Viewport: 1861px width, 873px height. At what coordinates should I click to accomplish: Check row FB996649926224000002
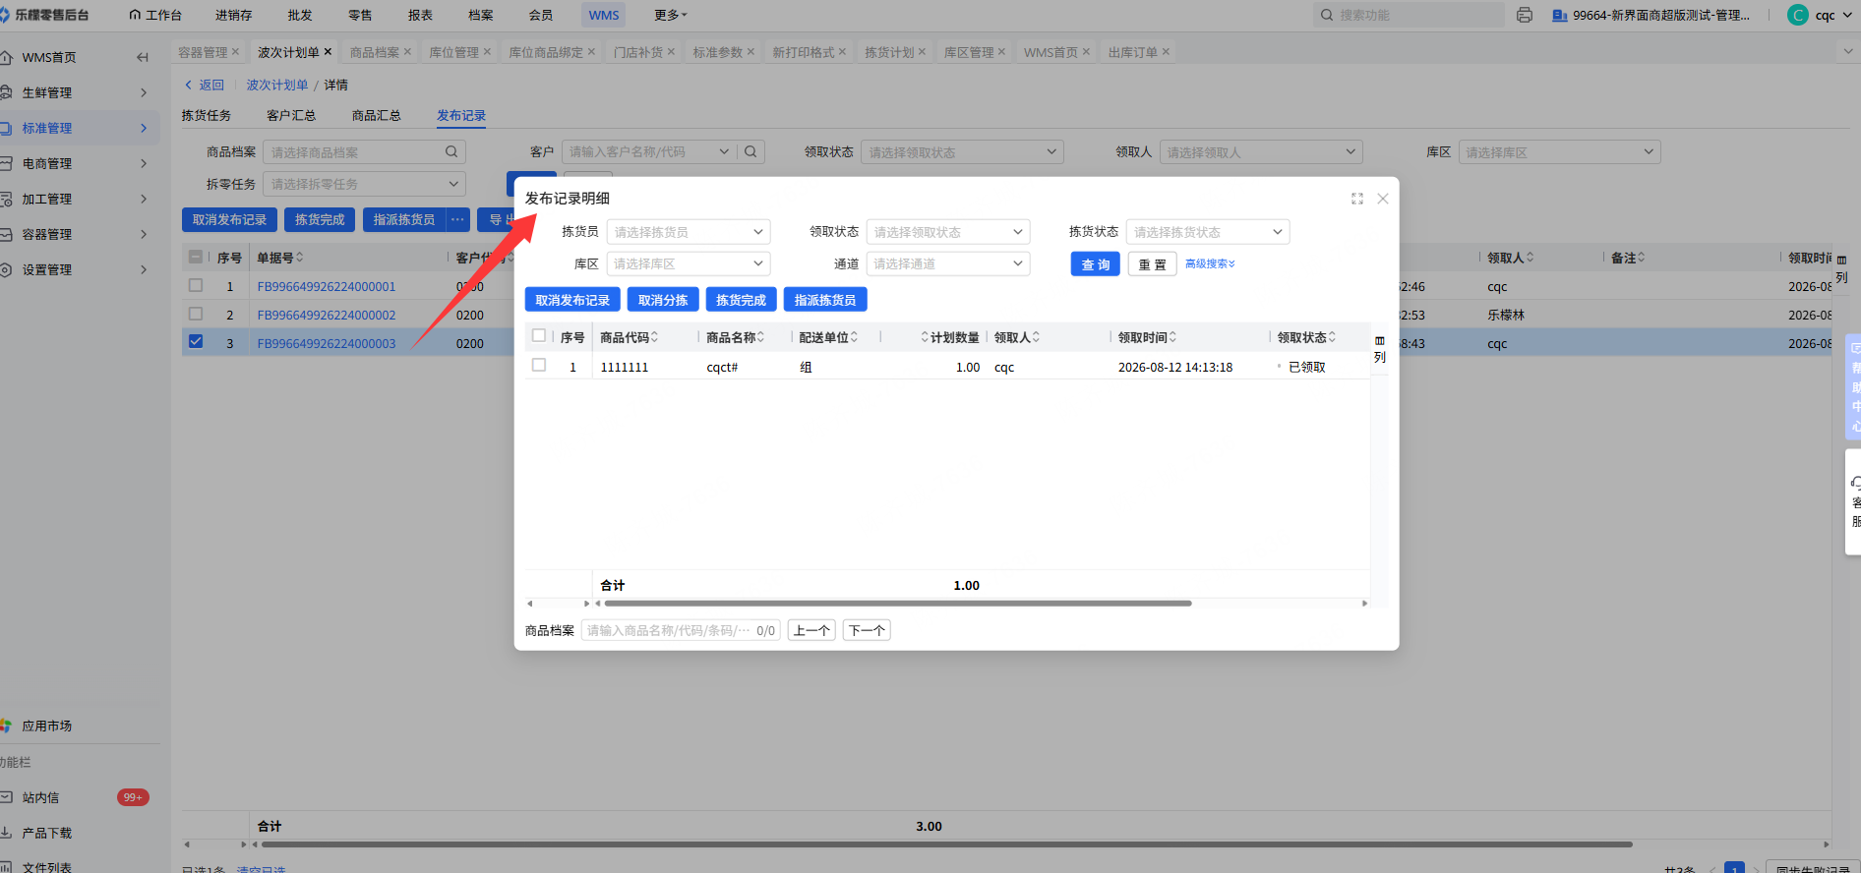coord(196,314)
